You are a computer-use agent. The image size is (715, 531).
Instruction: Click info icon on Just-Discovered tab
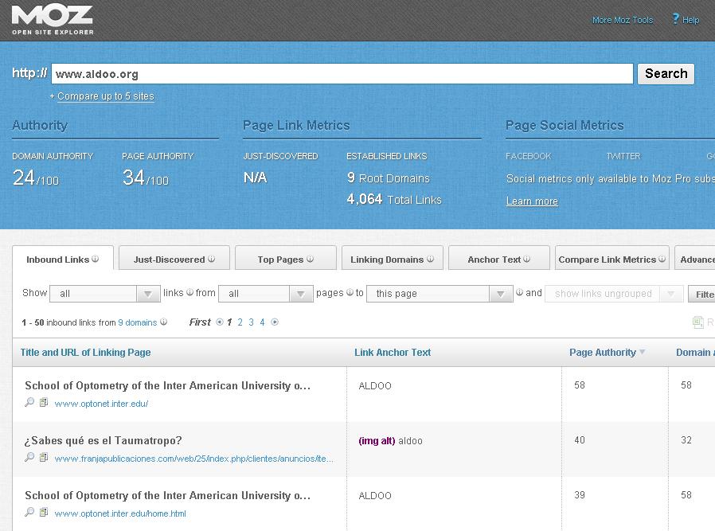click(212, 259)
